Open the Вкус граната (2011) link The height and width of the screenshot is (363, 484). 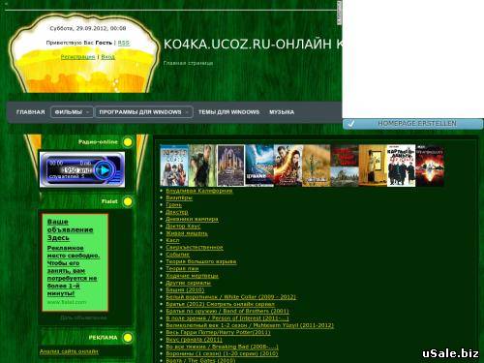coord(194,340)
